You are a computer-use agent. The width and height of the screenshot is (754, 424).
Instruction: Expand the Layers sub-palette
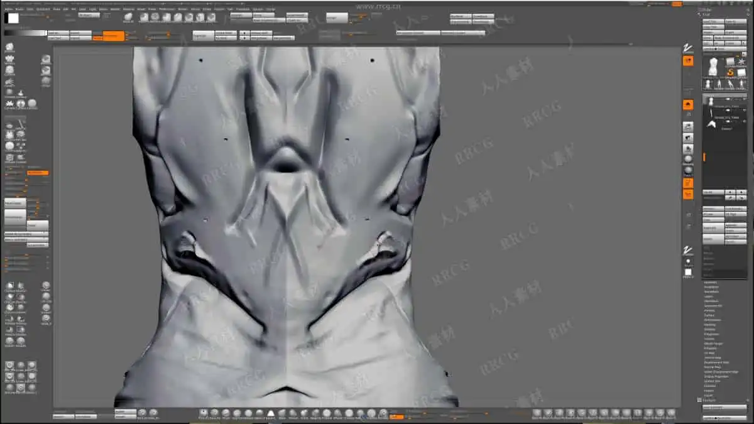(x=708, y=296)
